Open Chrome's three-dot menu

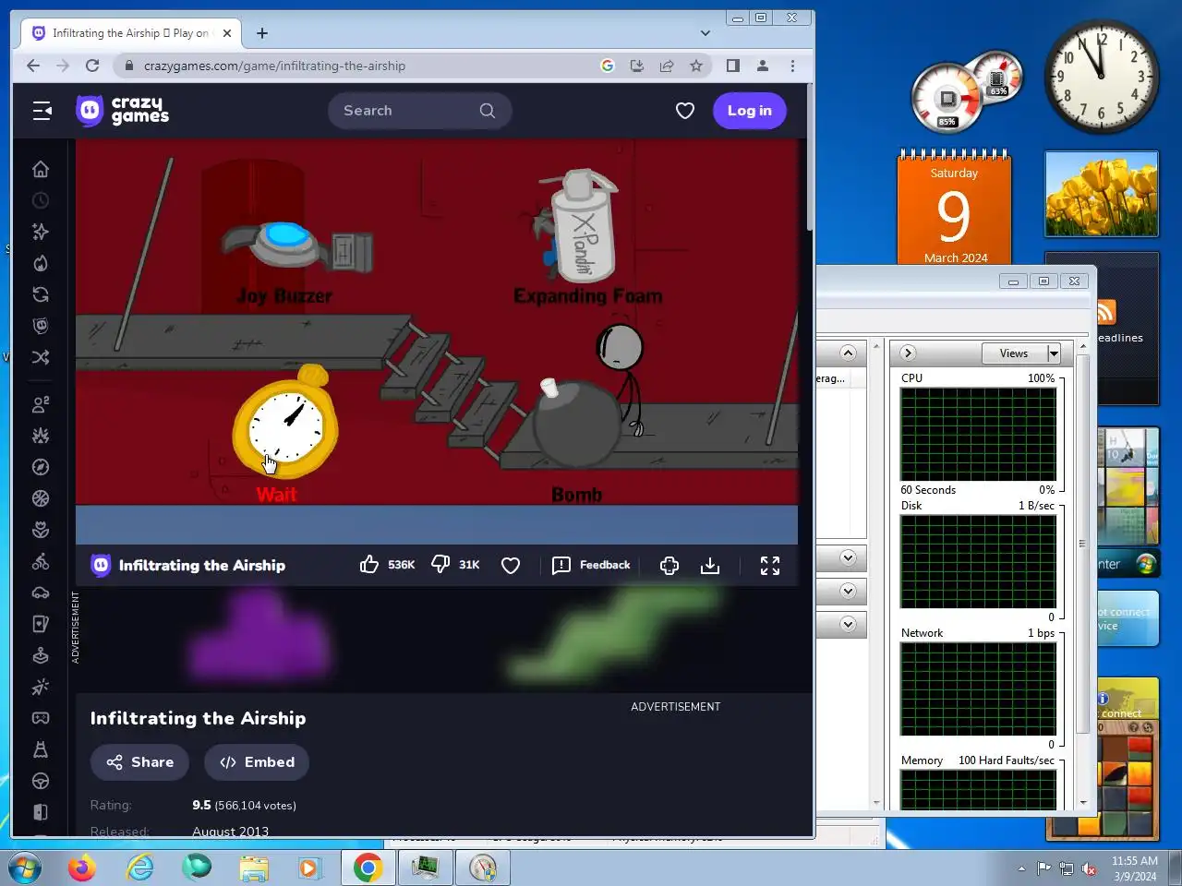[792, 66]
